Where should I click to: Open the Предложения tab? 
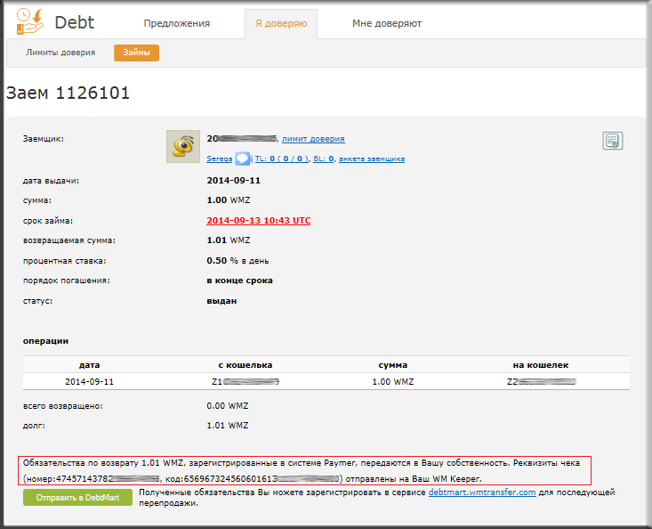[x=176, y=23]
